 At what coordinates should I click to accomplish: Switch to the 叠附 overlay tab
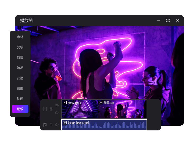20,88
